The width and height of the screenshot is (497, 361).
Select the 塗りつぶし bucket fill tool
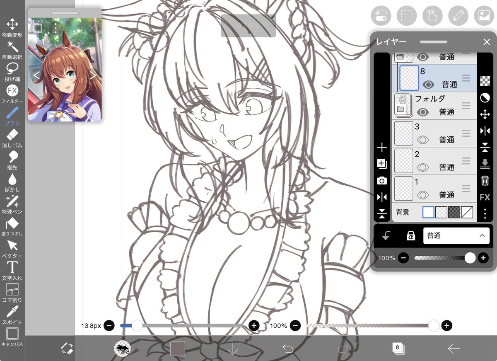point(12,226)
